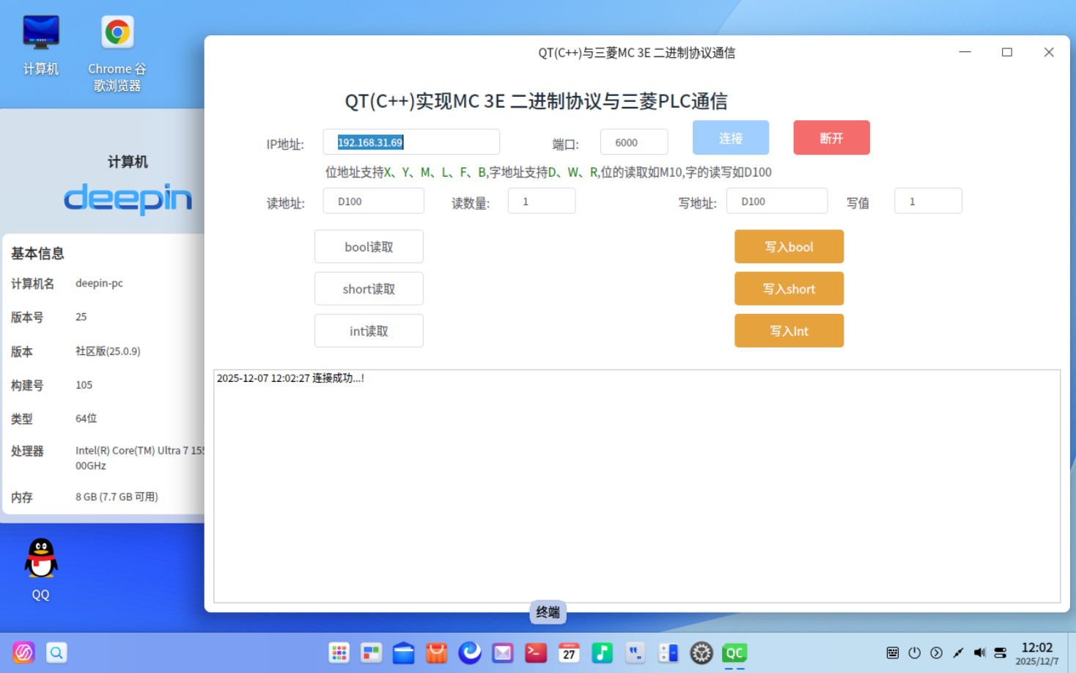The width and height of the screenshot is (1076, 673).
Task: Open the quotation-mark app dock icon
Action: [x=635, y=652]
